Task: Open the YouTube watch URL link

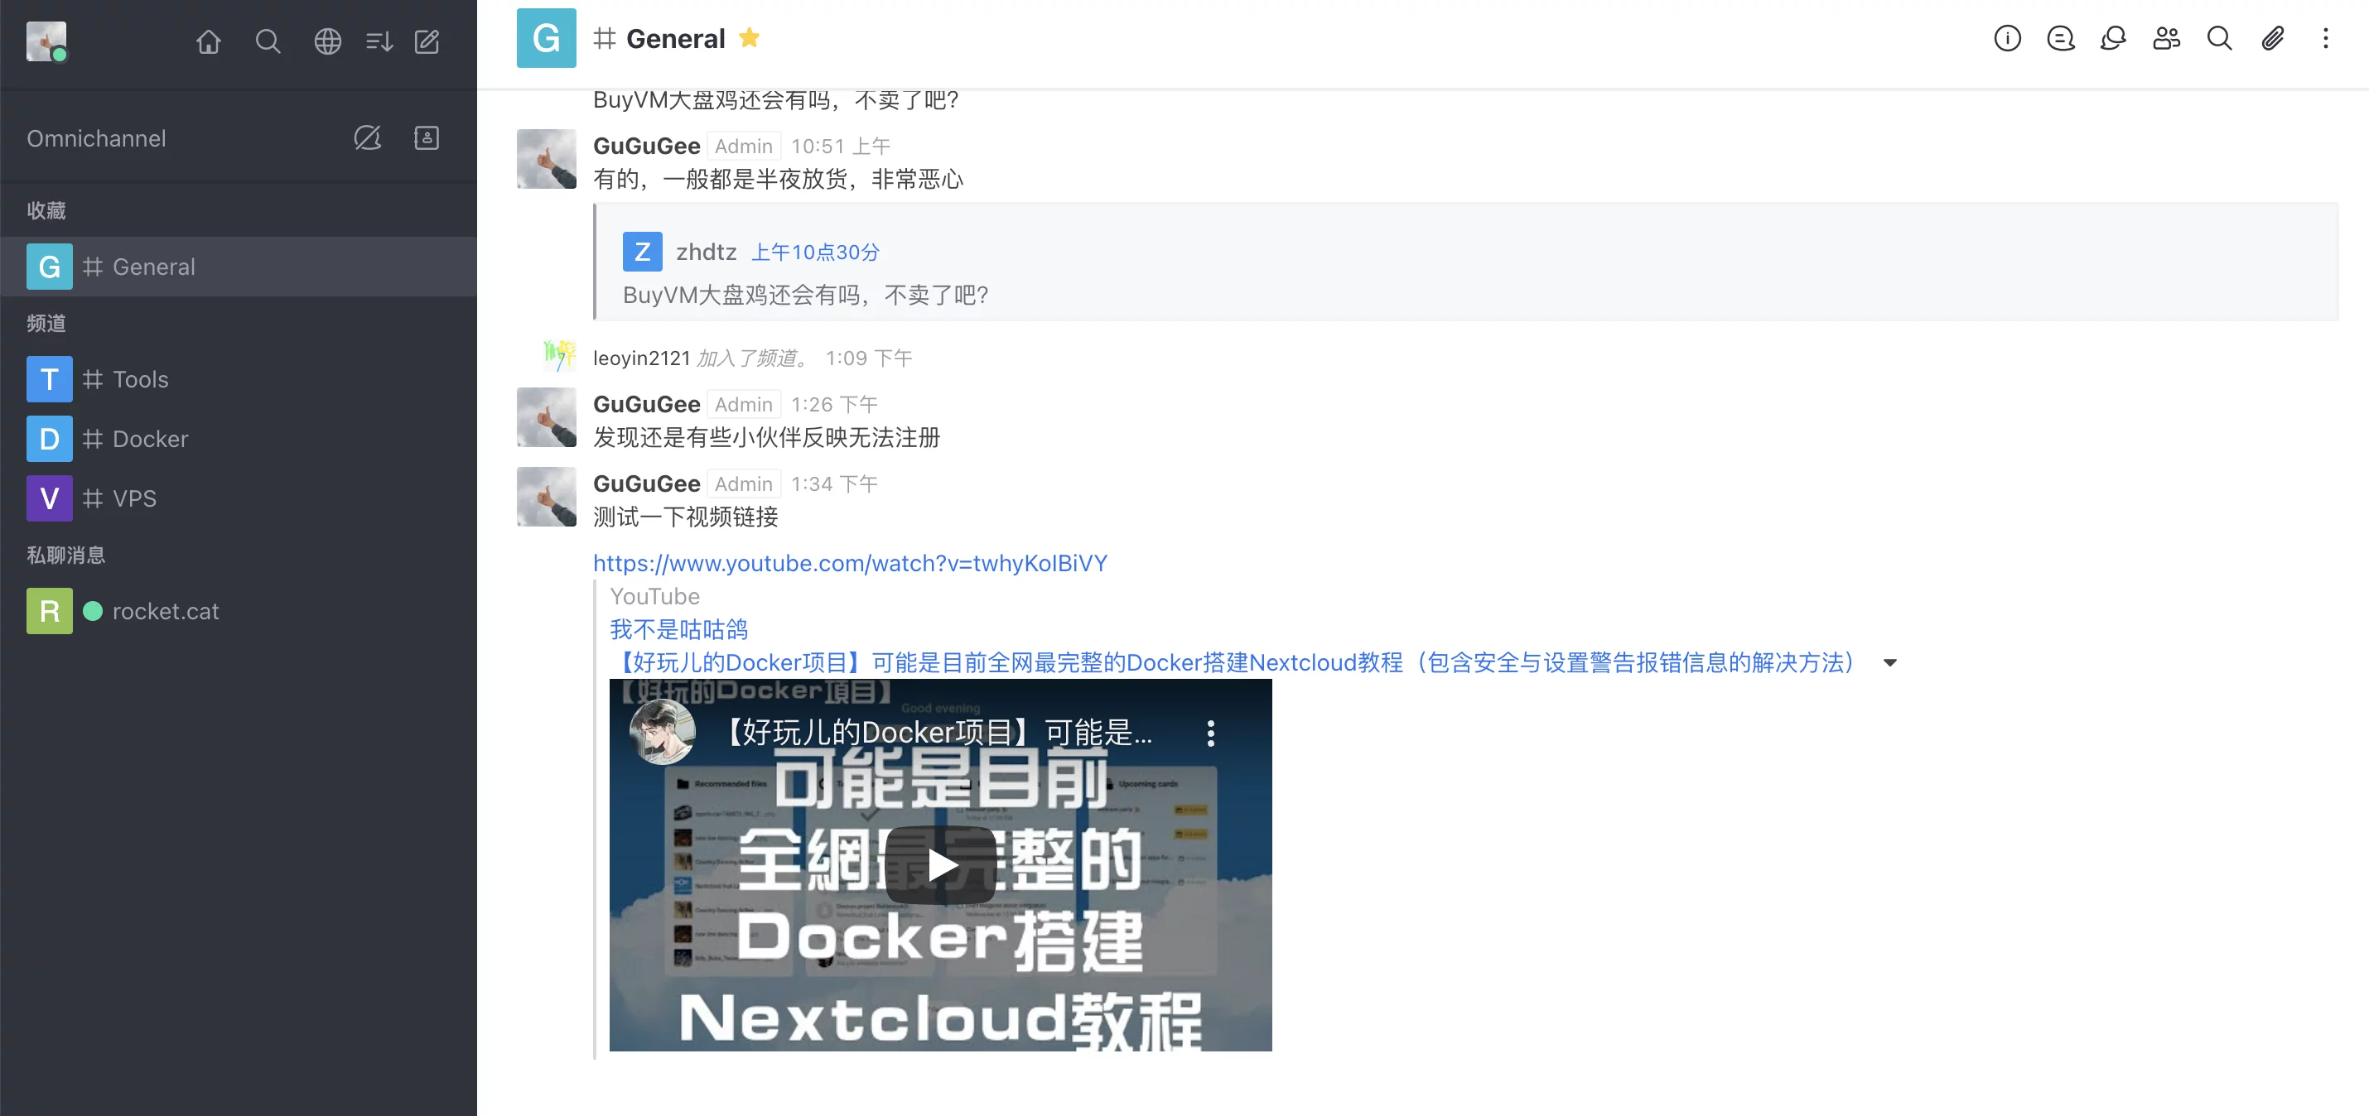Action: point(850,563)
